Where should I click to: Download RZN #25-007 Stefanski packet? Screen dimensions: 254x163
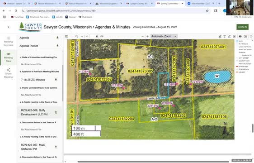pos(56,147)
